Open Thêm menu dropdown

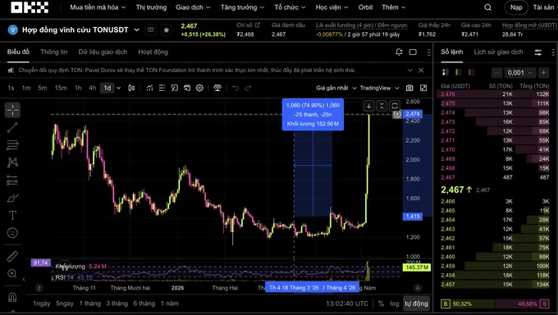coord(394,7)
